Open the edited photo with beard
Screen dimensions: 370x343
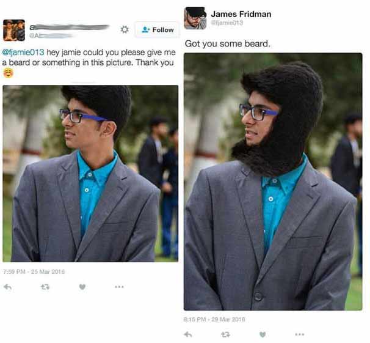pyautogui.click(x=273, y=182)
